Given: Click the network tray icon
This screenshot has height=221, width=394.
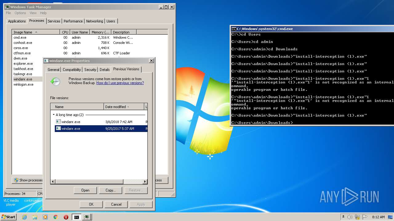Looking at the screenshot, I should [x=357, y=217].
